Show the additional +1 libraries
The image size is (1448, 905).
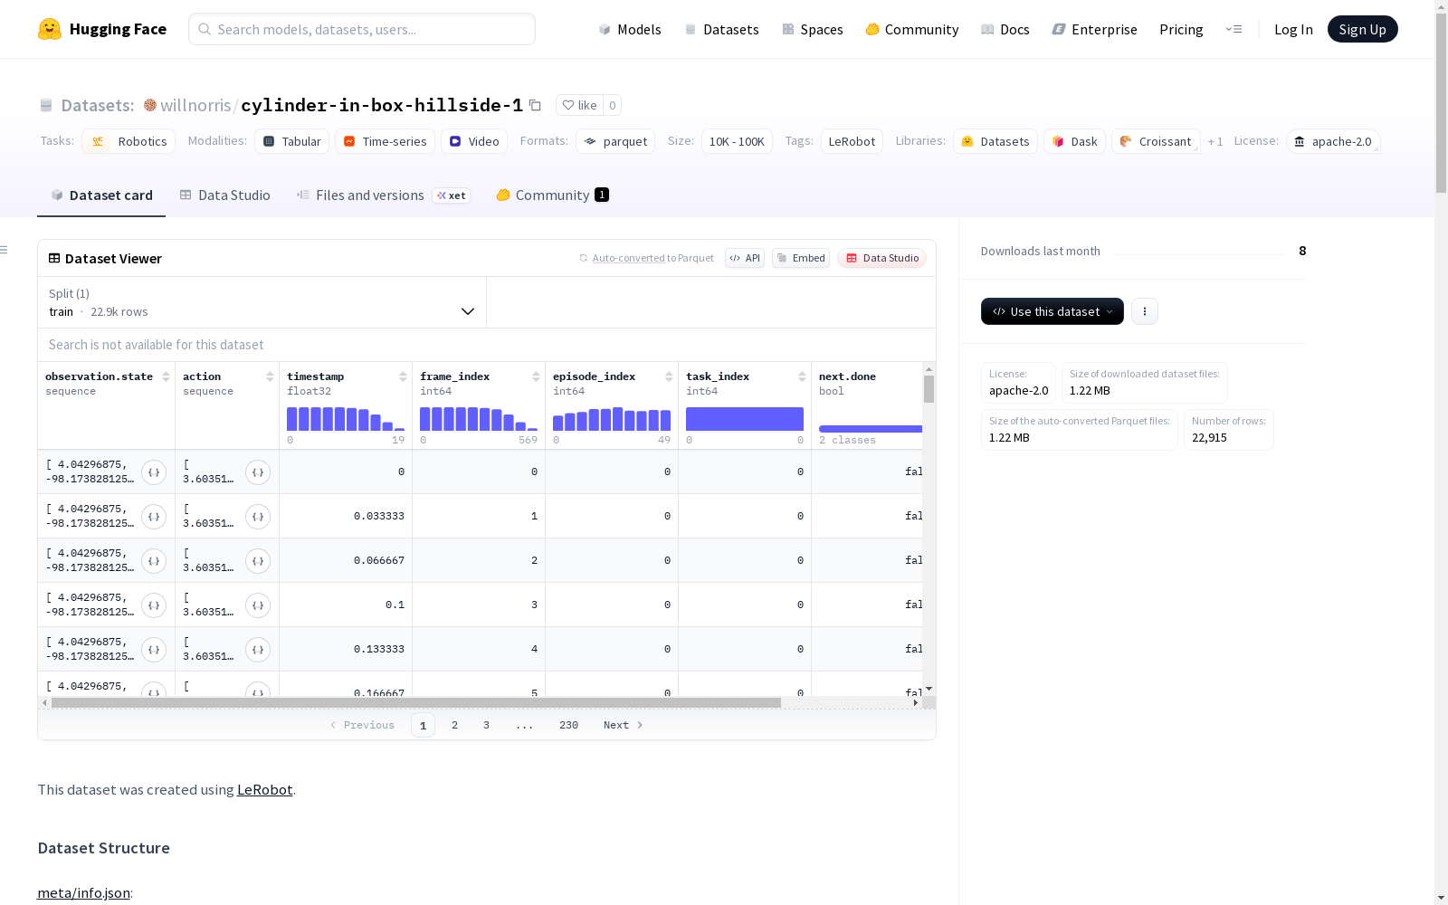(x=1215, y=142)
